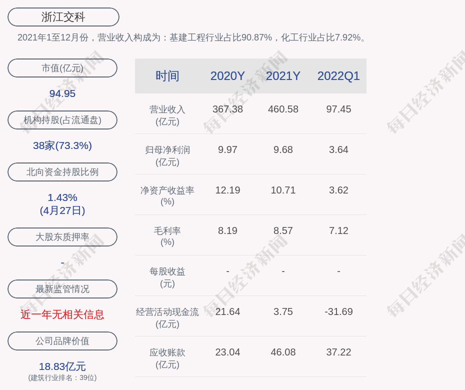This screenshot has width=465, height=390.
Task: Select the ROE value 10.71
Action: pyautogui.click(x=283, y=190)
